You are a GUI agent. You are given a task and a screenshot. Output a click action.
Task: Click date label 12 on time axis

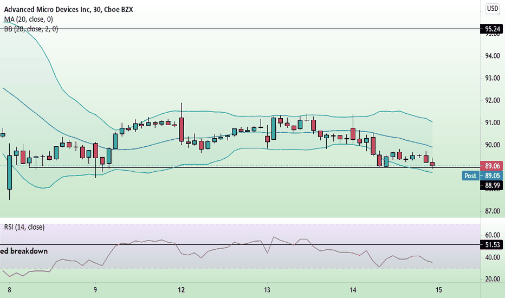[182, 290]
